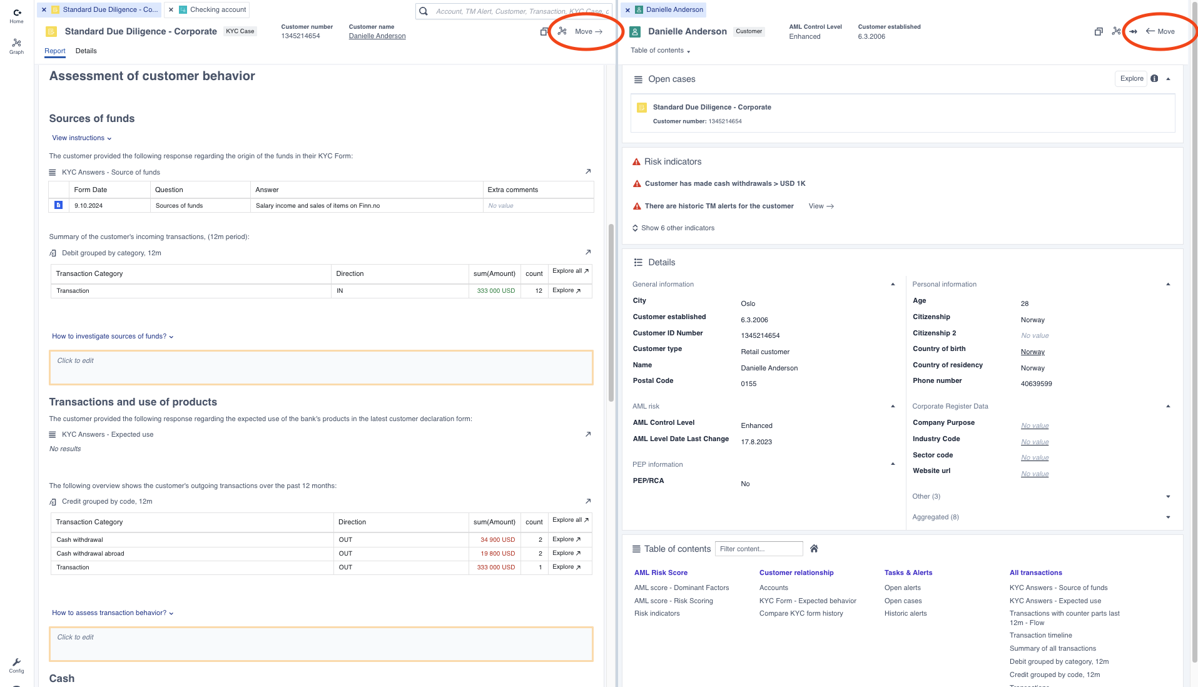The width and height of the screenshot is (1198, 687).
Task: Click Explore for Cash withdrawal abroad row
Action: point(566,553)
